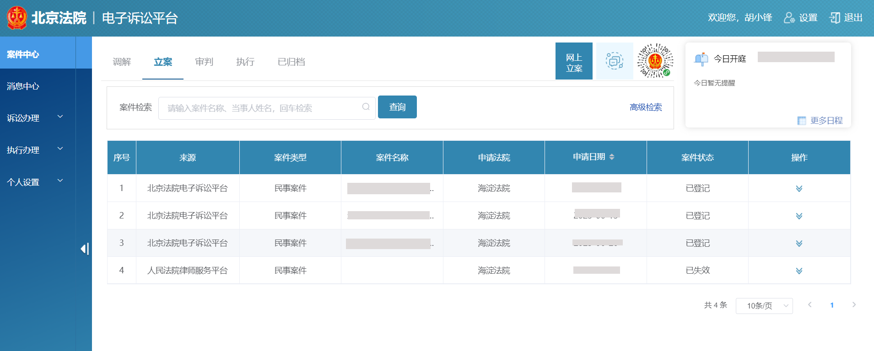Click the court mini-program QR code
This screenshot has width=874, height=351.
655,61
